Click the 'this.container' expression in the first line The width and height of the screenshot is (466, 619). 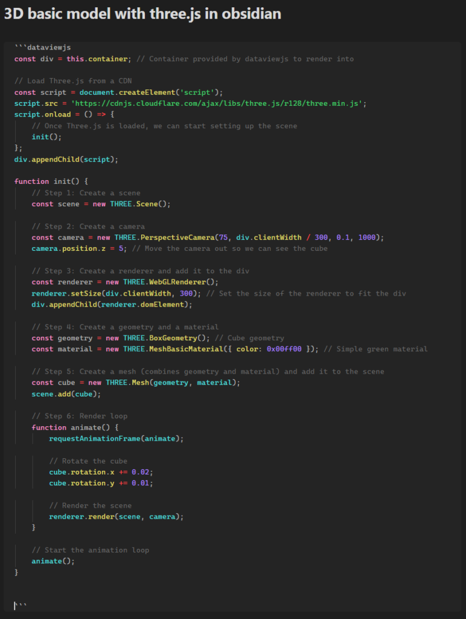coord(97,59)
